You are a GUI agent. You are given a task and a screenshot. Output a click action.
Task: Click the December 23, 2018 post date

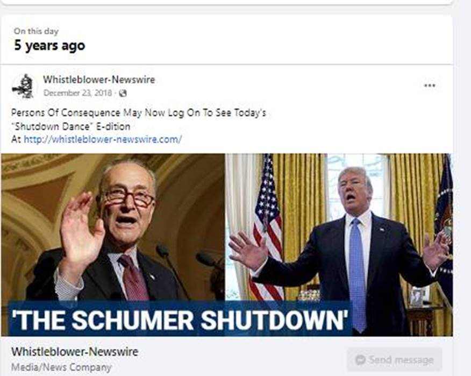tap(78, 93)
